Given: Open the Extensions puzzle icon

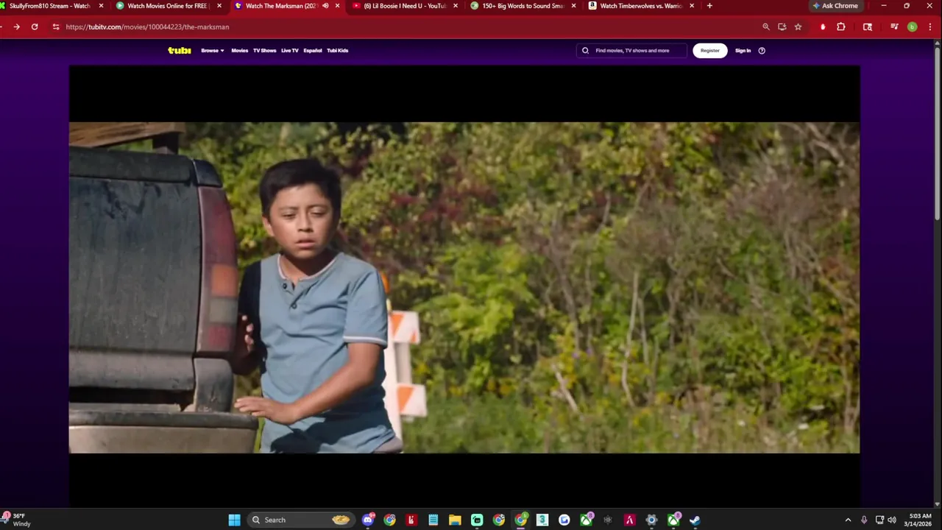Looking at the screenshot, I should click(841, 26).
